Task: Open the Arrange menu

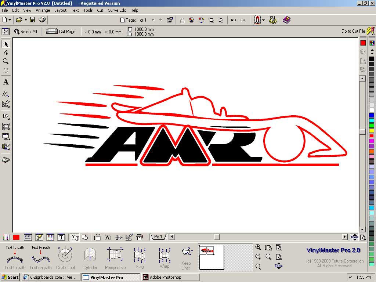Action: [43, 10]
